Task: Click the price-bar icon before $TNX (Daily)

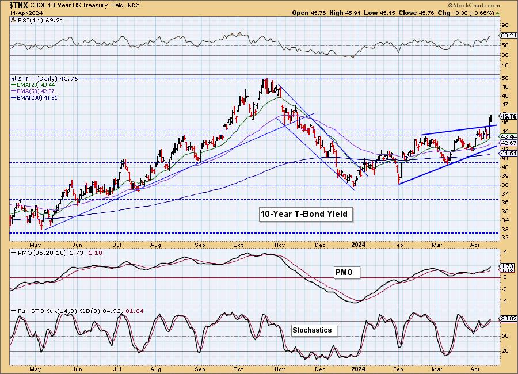Action: tap(14, 79)
